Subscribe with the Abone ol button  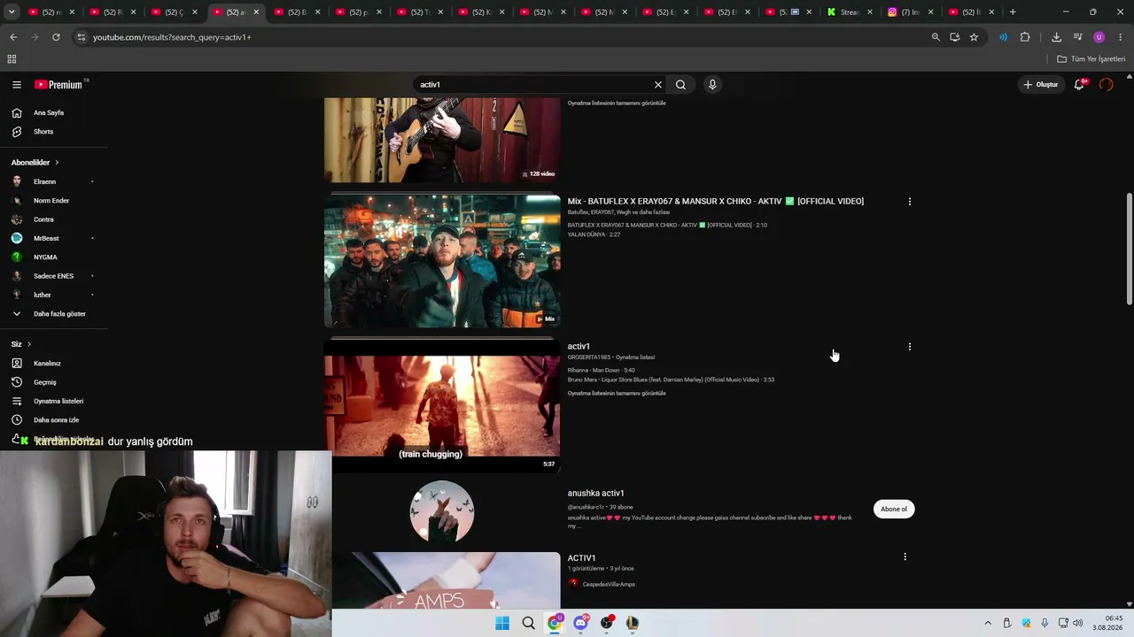pos(894,509)
